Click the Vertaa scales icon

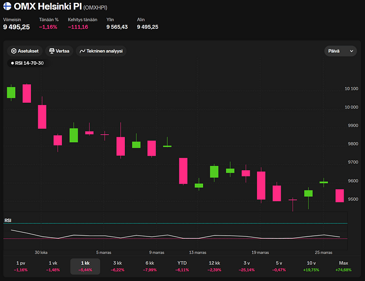click(52, 51)
